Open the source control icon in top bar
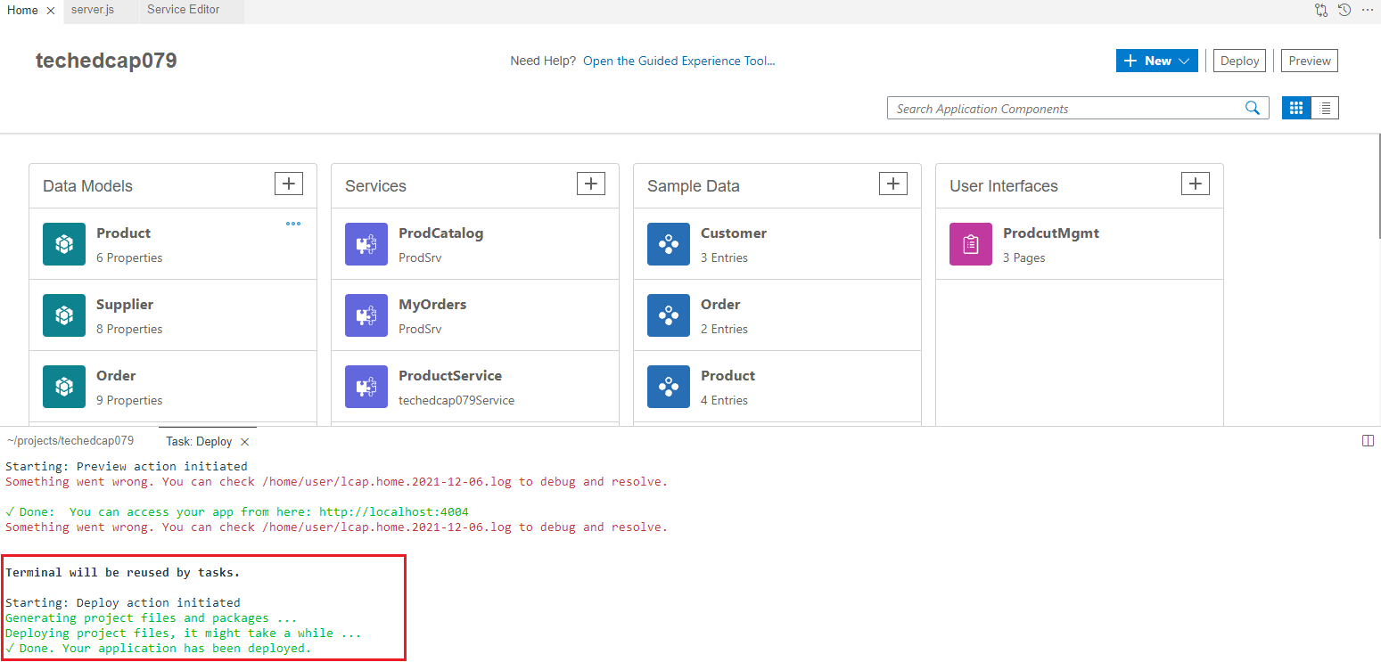Image resolution: width=1381 pixels, height=662 pixels. coord(1321,10)
